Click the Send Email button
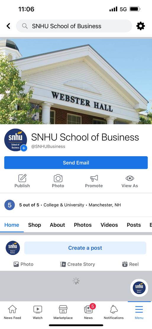Viewport: 152px width, 329px height. (x=76, y=163)
